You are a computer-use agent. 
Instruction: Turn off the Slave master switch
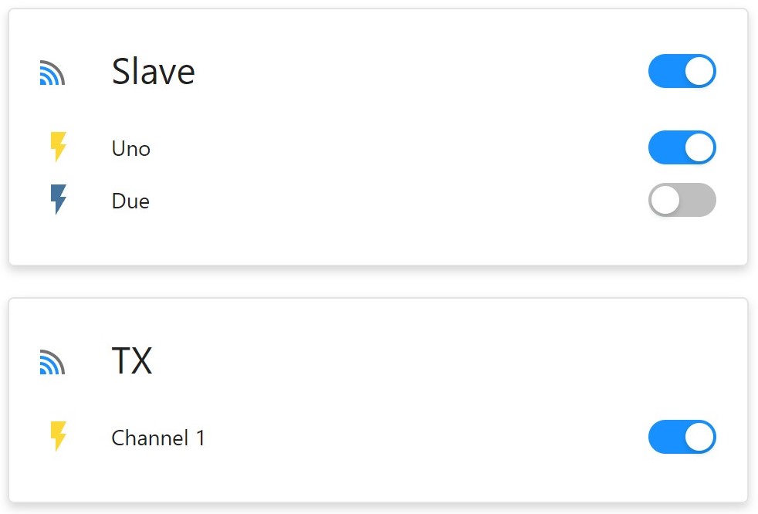[682, 72]
